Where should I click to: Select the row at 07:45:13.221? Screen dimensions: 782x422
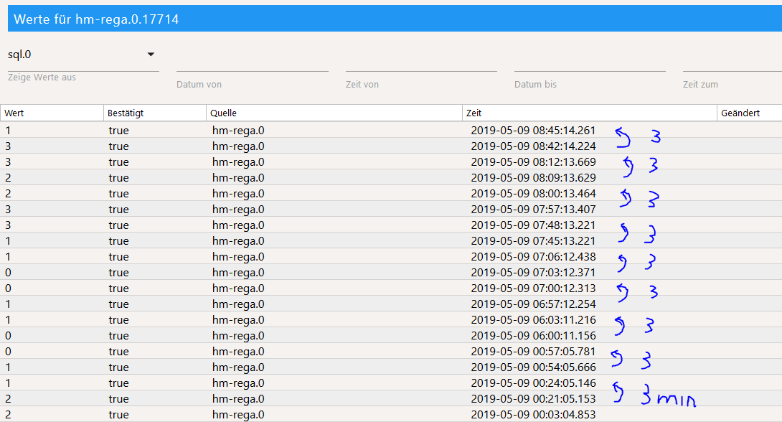click(533, 241)
